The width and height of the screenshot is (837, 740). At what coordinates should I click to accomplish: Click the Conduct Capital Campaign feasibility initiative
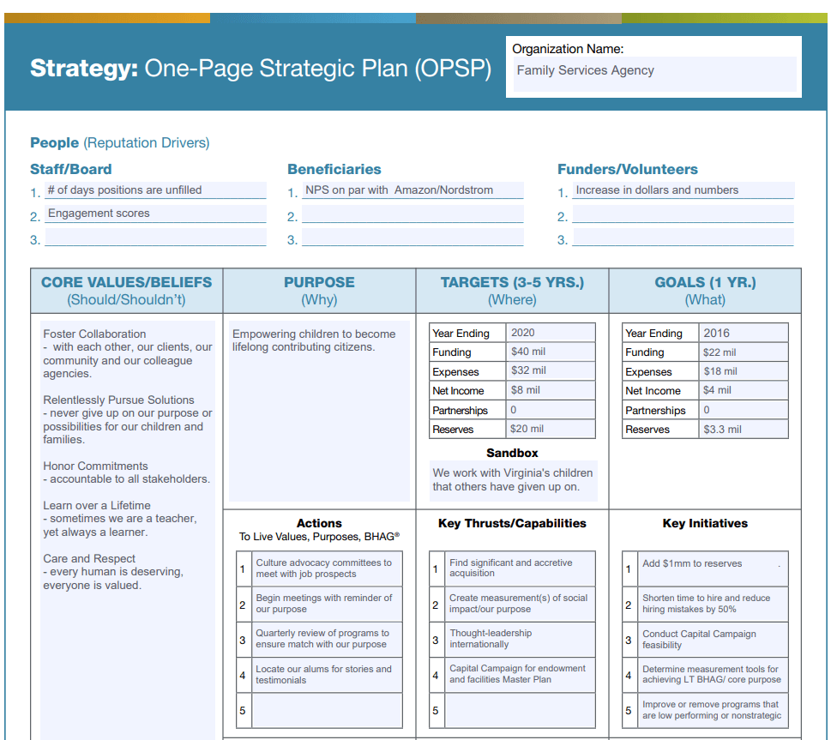pyautogui.click(x=714, y=639)
